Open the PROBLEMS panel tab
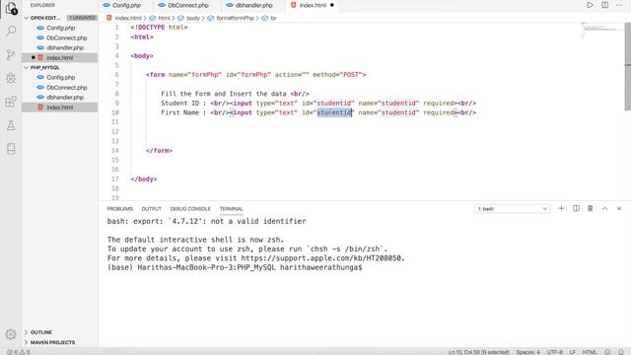The height and width of the screenshot is (355, 631). (120, 209)
